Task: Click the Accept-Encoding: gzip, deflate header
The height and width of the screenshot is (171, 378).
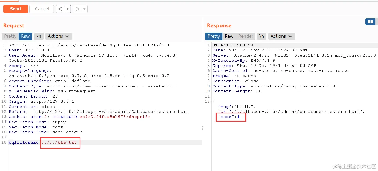Action: (49, 81)
